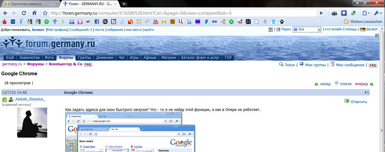Open the Flickr two-dots bookmark icon
The image size is (385, 152).
click(215, 22)
